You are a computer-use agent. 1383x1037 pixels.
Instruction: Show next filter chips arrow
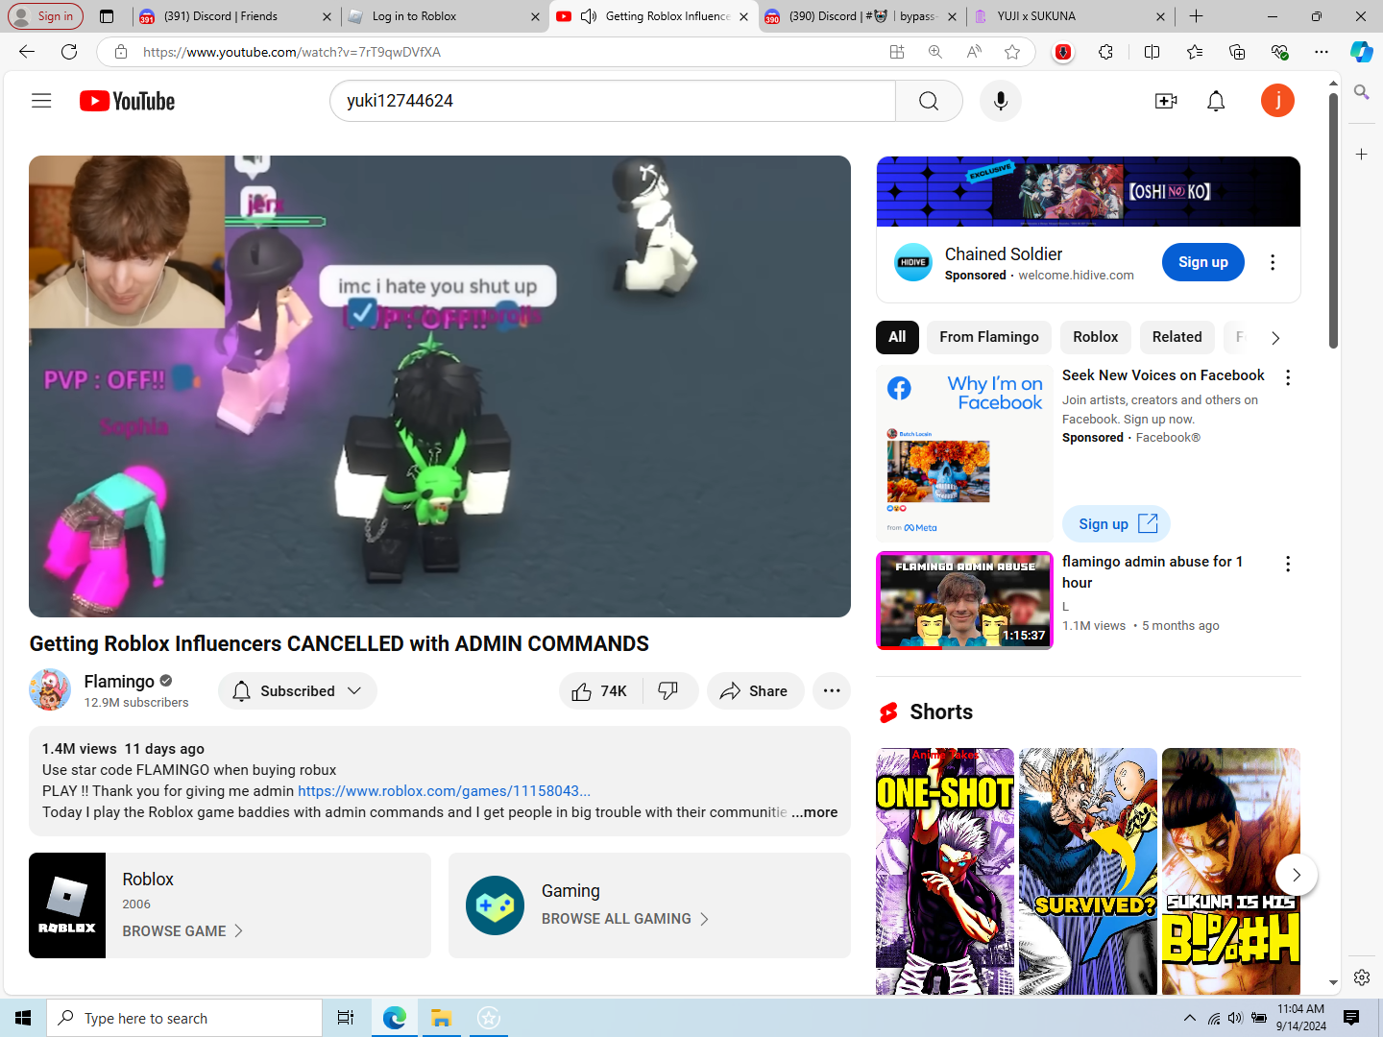[x=1275, y=338]
